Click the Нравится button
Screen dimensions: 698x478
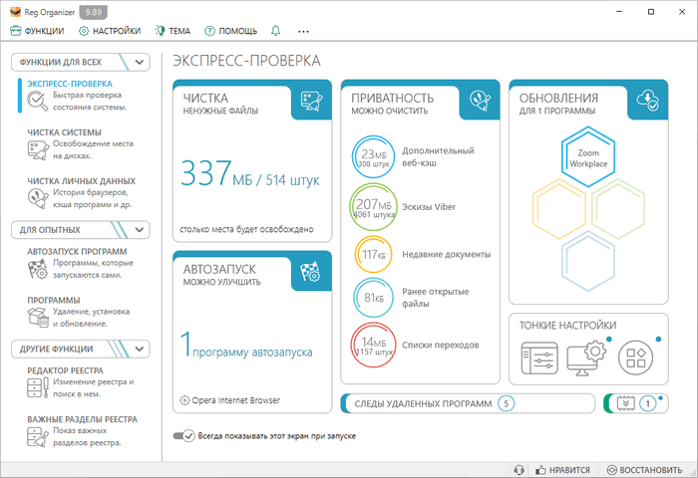(x=562, y=469)
